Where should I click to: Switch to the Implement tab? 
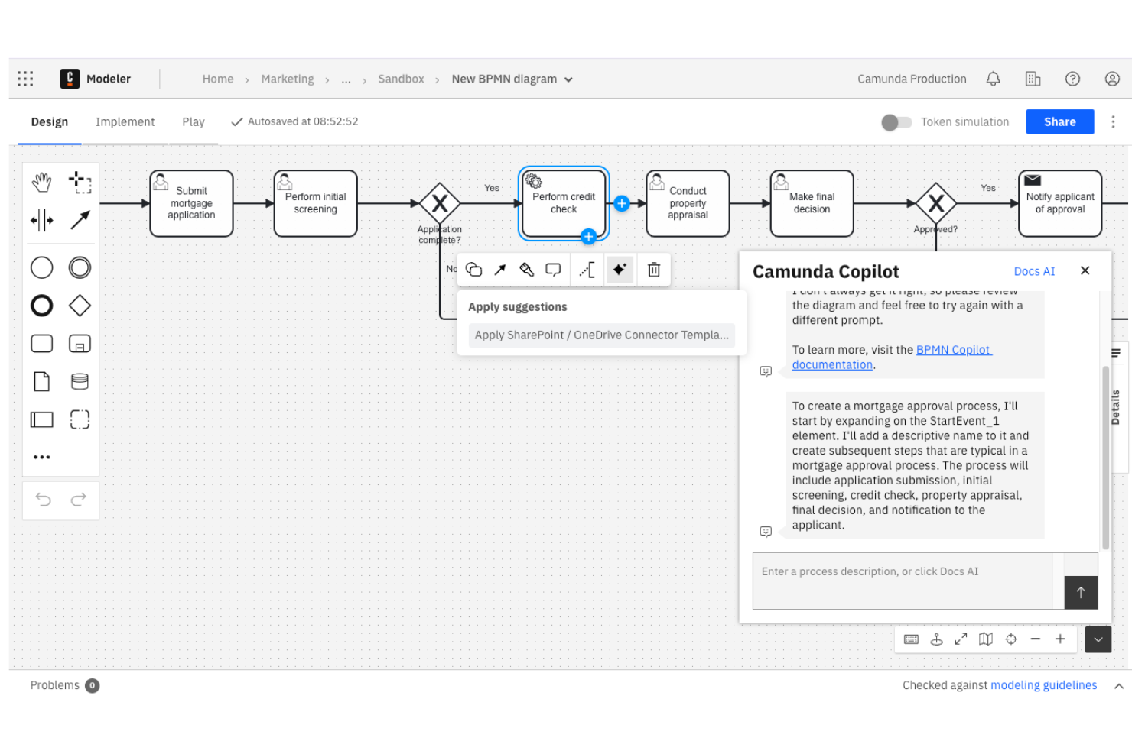(125, 122)
